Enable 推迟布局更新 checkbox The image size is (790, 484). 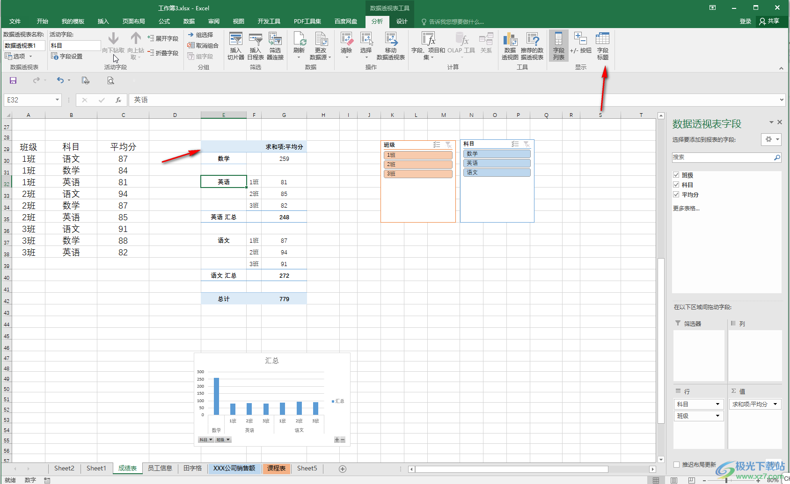click(x=676, y=464)
